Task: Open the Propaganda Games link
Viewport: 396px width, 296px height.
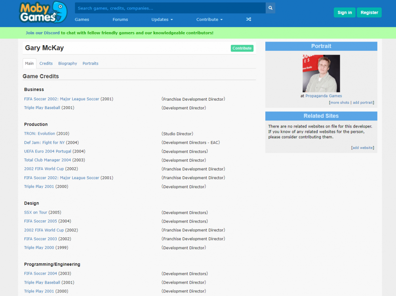Action: click(324, 96)
